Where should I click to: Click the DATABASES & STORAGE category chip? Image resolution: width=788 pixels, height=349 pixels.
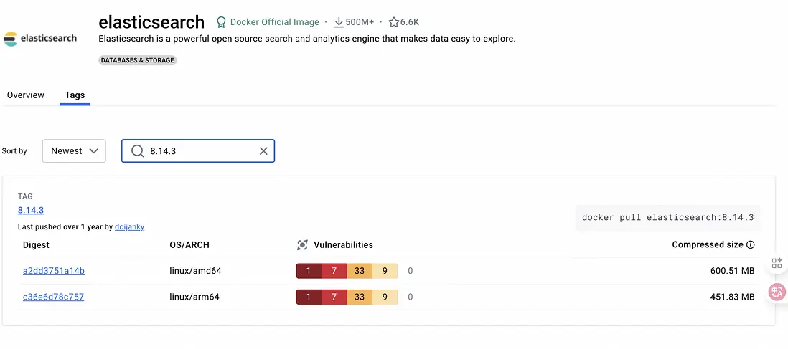click(x=138, y=60)
